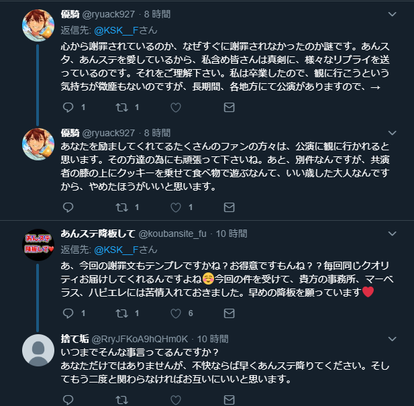Share second 優騎 tweet by message icon
Image resolution: width=414 pixels, height=406 pixels.
click(229, 207)
